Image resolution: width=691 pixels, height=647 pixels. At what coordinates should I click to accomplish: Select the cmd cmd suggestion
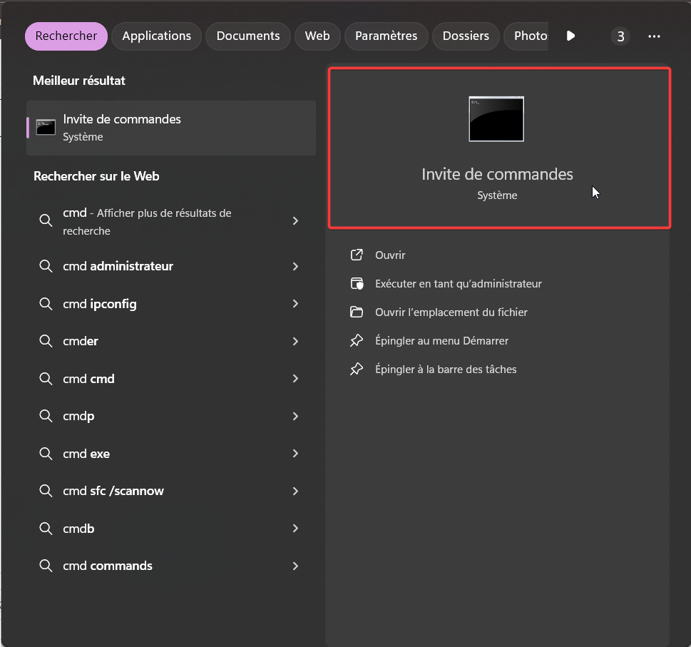[171, 379]
